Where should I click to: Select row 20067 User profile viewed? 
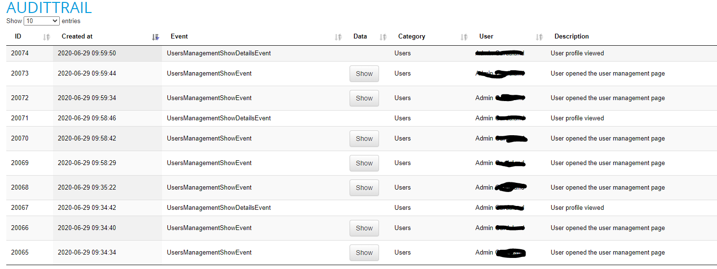tap(362, 208)
